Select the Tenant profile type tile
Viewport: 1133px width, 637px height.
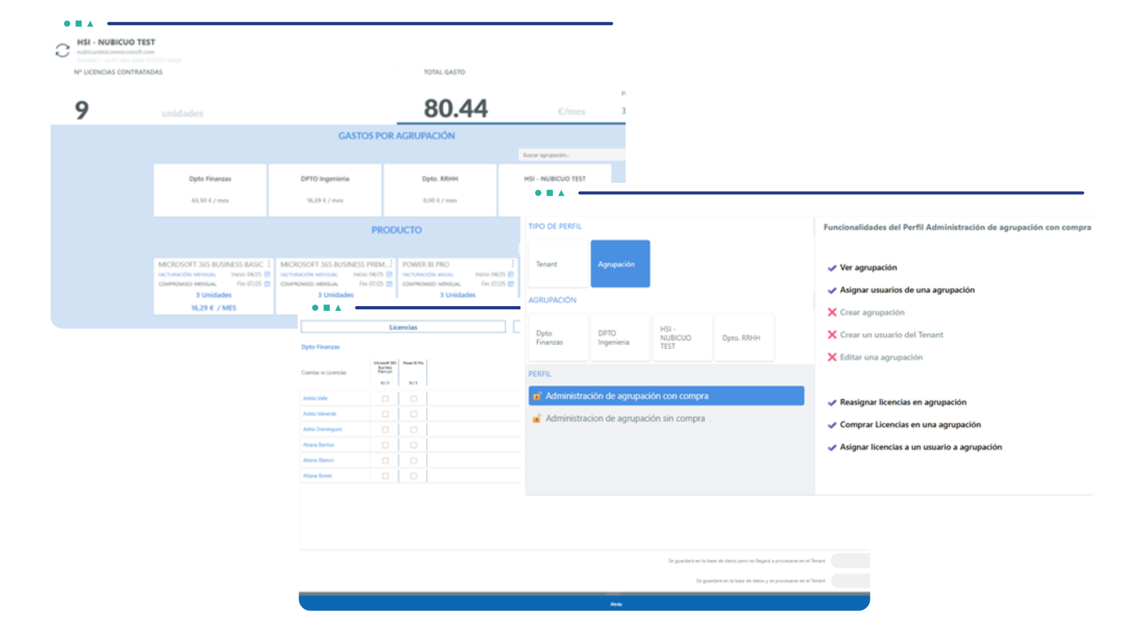pos(558,264)
